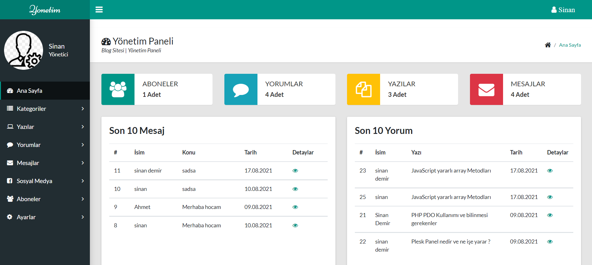Open the Sosyal Medya menu item
The image size is (592, 265).
45,181
